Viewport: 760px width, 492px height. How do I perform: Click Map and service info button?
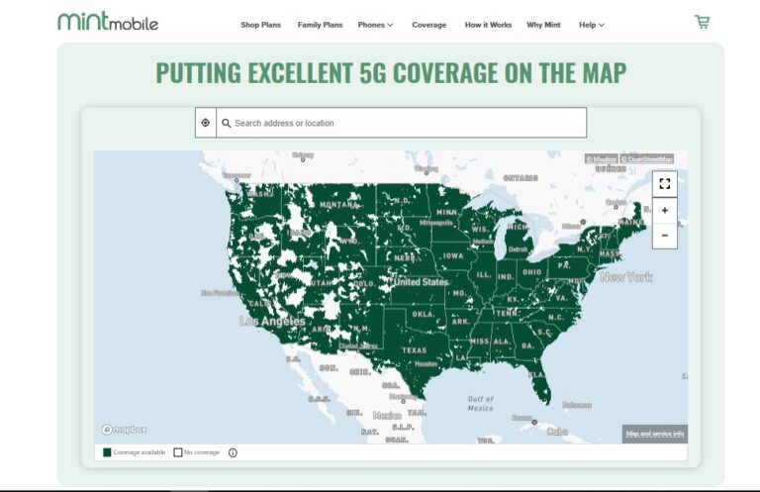[x=655, y=434]
